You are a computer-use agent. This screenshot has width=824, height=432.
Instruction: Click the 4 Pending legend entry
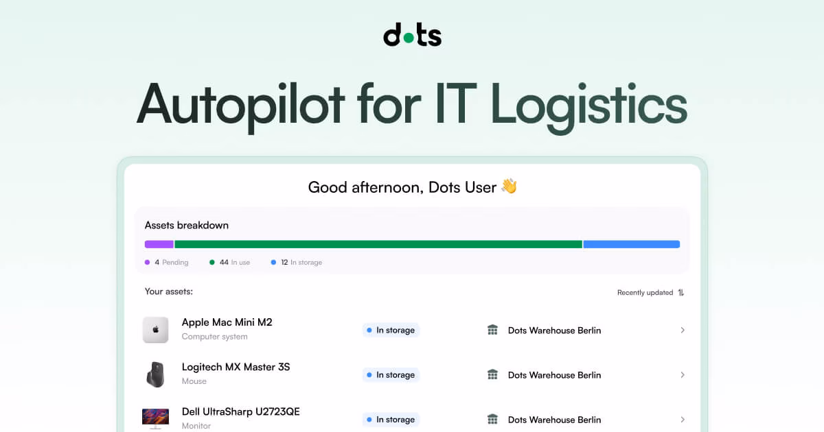(167, 262)
